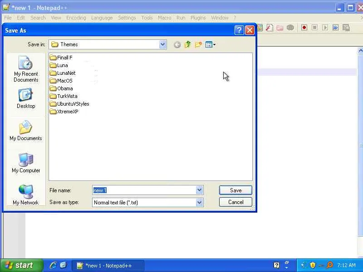Open My Network places shortcut
This screenshot has width=363, height=272.
26,195
